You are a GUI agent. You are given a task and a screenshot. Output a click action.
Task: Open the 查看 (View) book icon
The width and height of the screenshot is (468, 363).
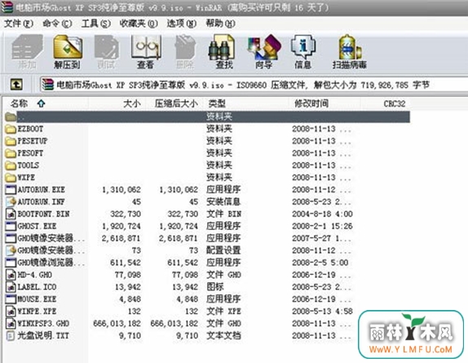point(146,51)
